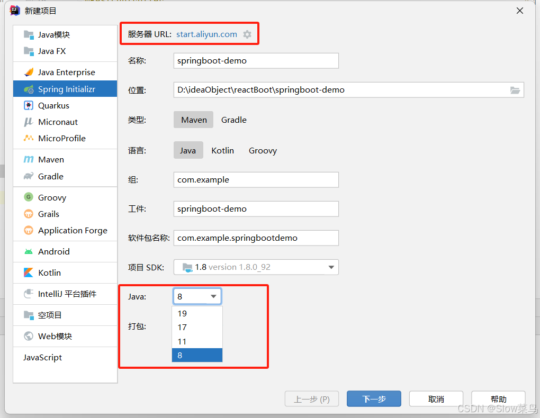Viewport: 540px width, 418px height.
Task: Click the 上一步 (P) button
Action: 312,399
